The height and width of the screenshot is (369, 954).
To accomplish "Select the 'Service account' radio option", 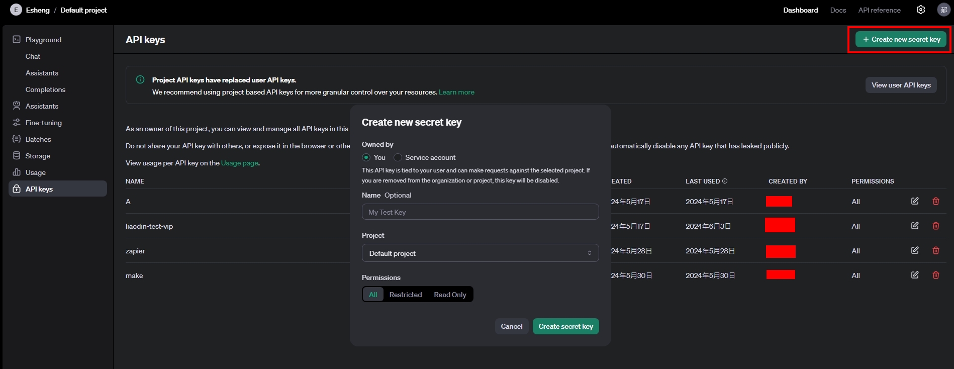I will [398, 157].
